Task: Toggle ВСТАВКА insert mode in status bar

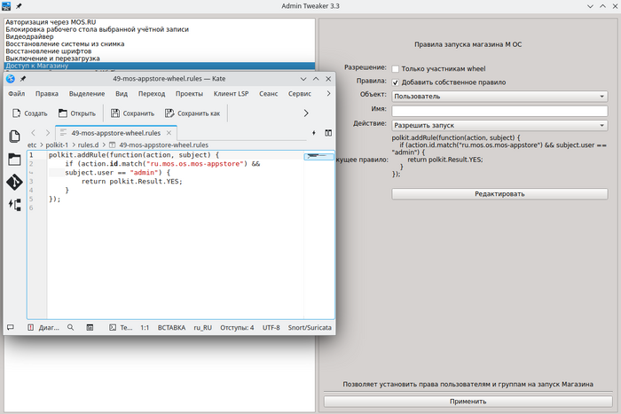Action: coord(171,327)
